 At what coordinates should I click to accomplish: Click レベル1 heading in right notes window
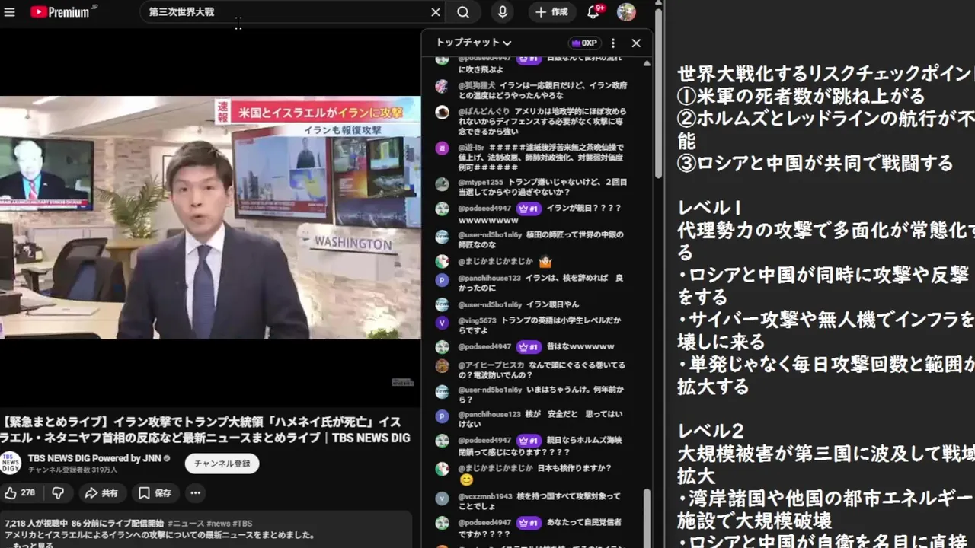click(710, 208)
